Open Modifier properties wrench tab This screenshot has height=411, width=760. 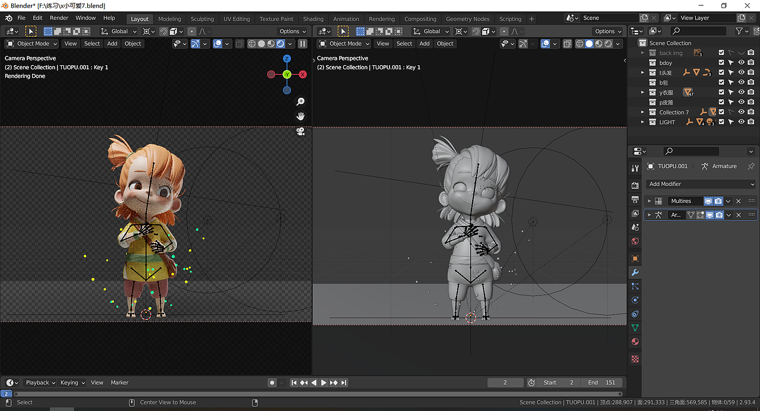(635, 272)
